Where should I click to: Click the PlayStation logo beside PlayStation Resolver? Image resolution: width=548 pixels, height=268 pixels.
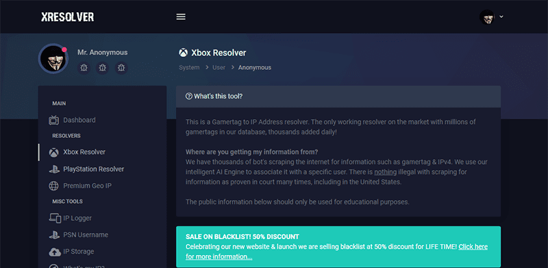click(54, 169)
